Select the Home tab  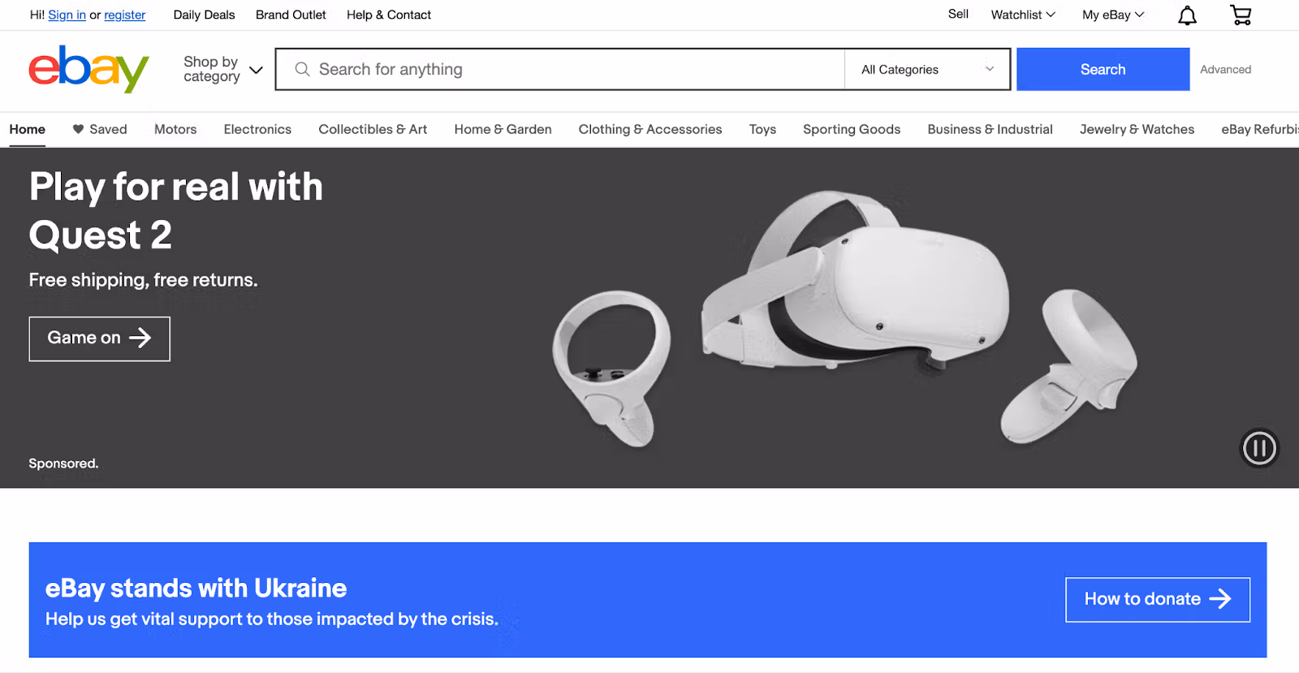point(28,129)
